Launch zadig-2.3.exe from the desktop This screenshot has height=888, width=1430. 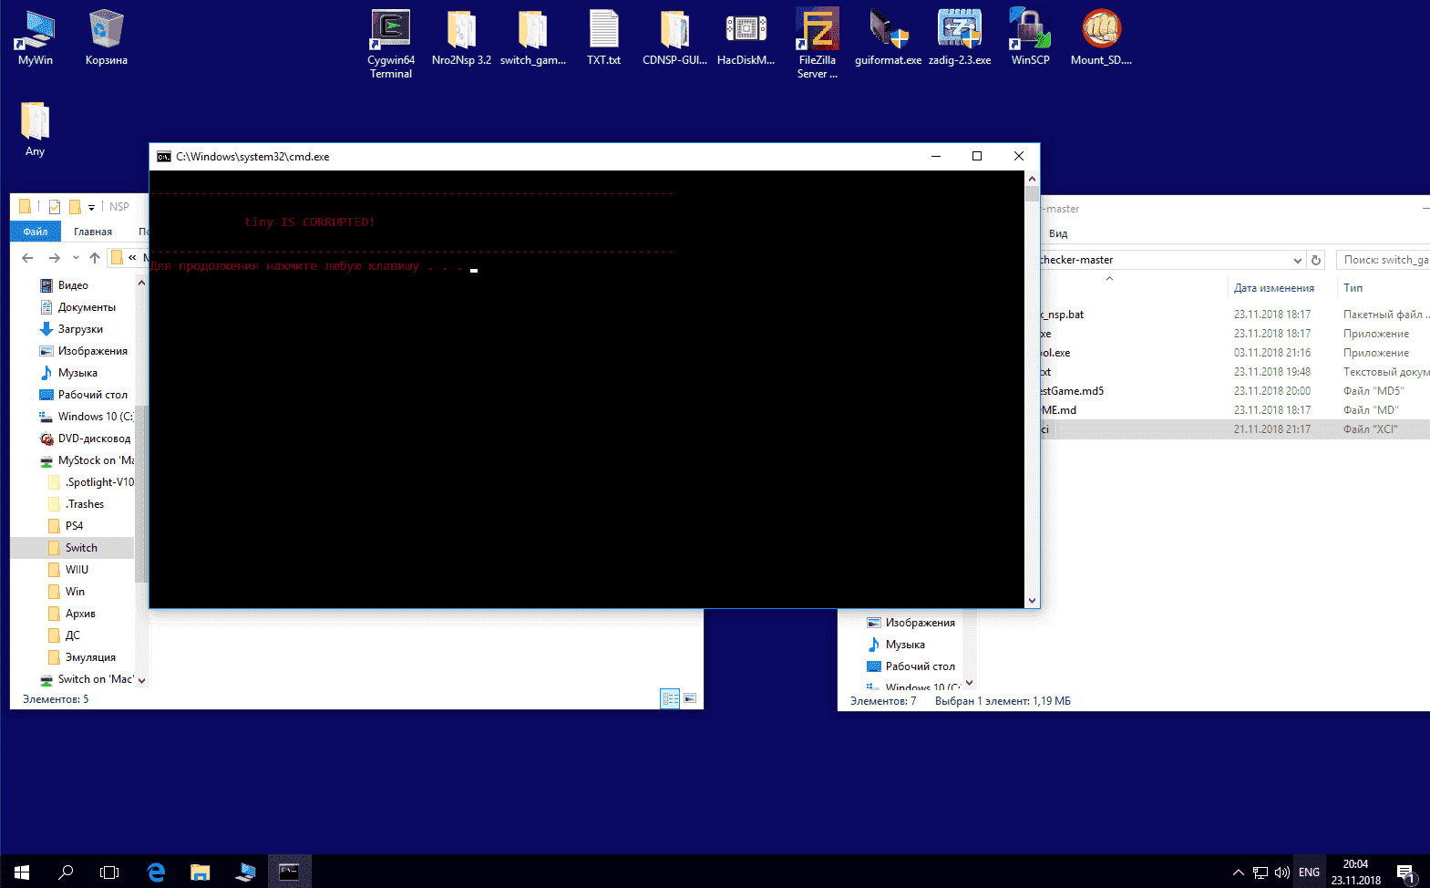(960, 36)
